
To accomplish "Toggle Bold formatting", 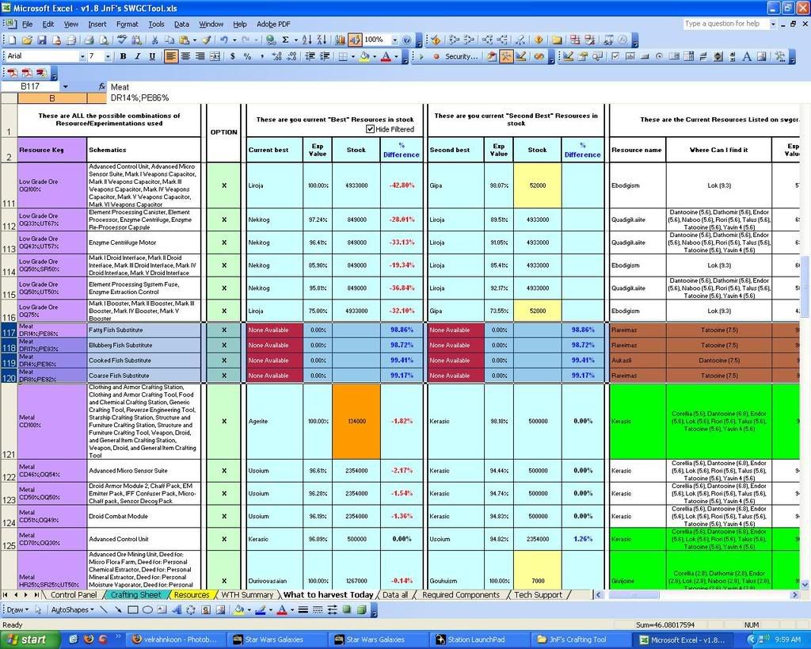I will point(123,56).
